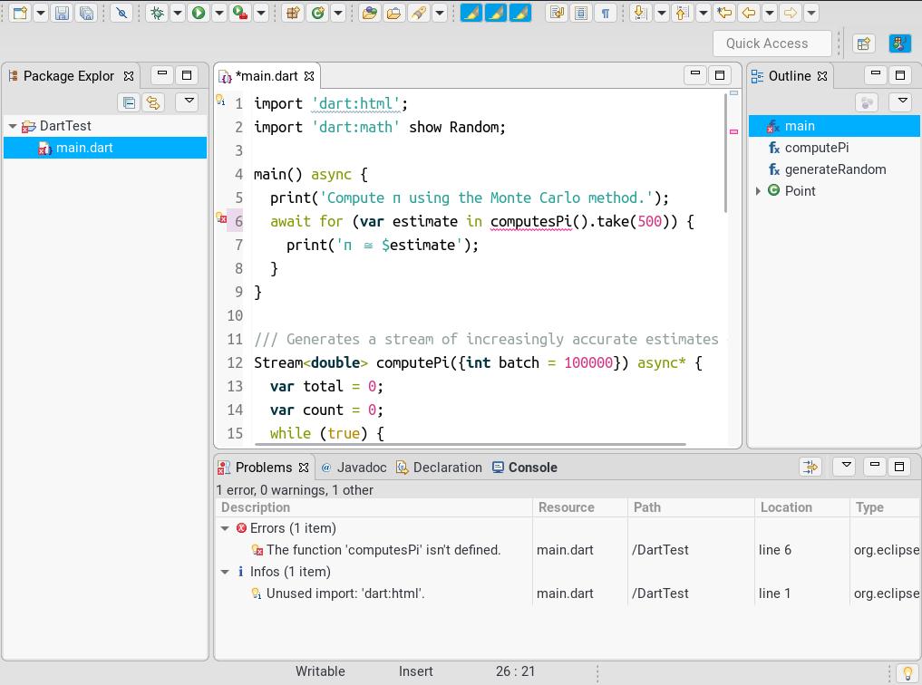Screen dimensions: 922x685
Task: Select generateRandom in the Outline
Action: coord(835,169)
